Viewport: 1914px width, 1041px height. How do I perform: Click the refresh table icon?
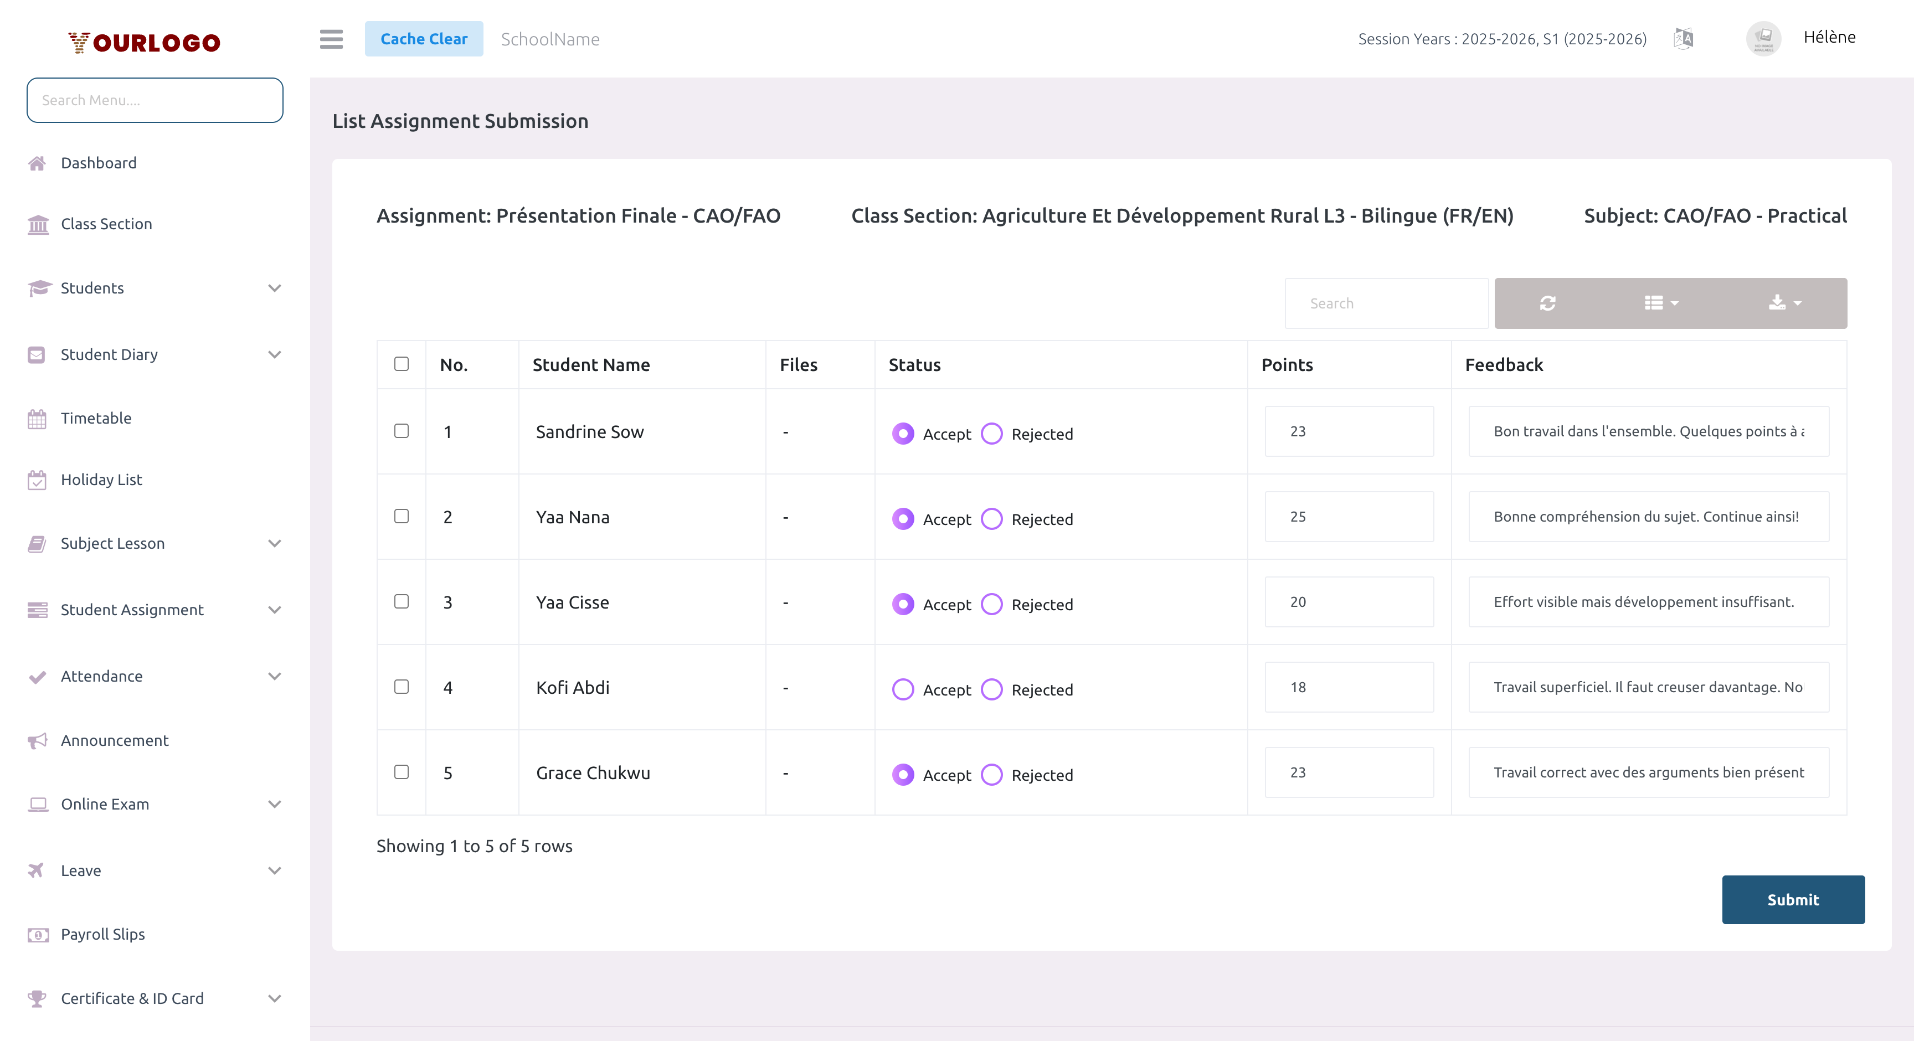(x=1548, y=303)
